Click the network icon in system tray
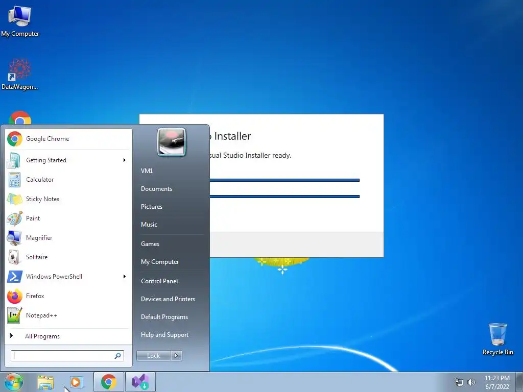 click(459, 382)
